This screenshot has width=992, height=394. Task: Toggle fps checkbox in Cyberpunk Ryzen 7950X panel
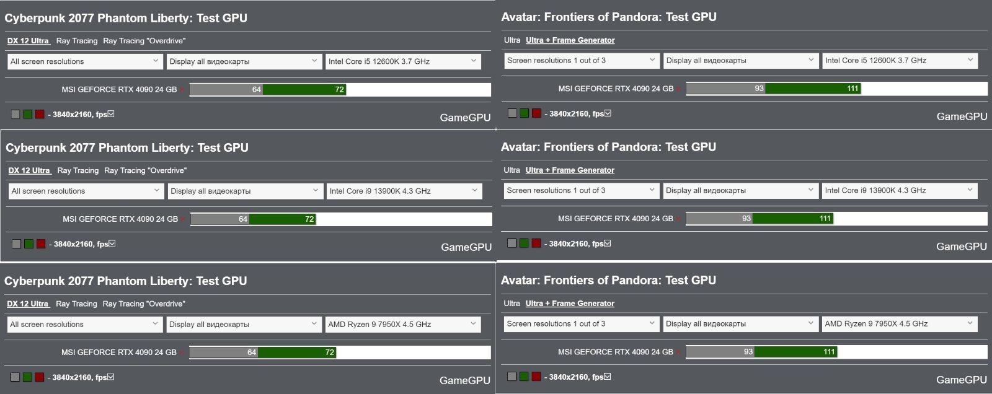tap(111, 377)
